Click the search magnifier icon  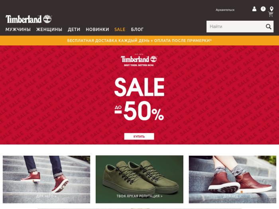tap(269, 27)
